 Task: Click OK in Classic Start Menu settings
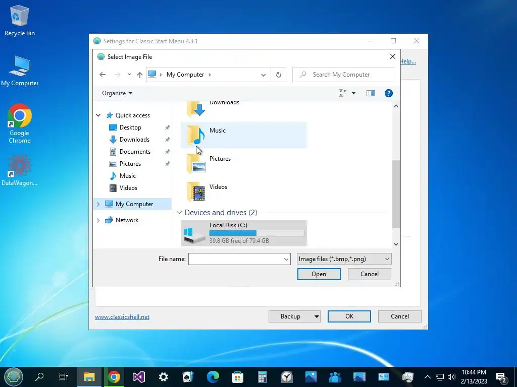(349, 316)
